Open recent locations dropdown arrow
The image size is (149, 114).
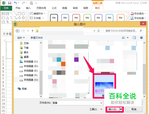tap(28, 31)
